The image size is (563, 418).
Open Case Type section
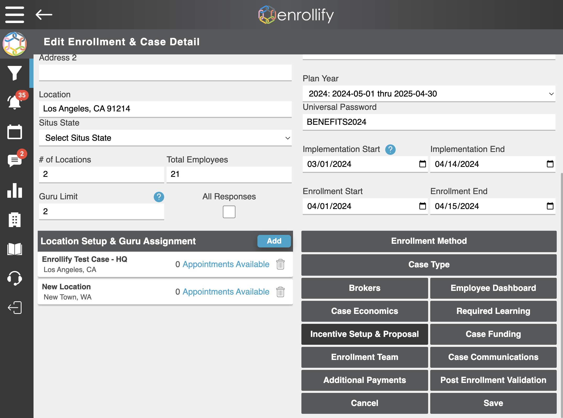[x=429, y=264]
